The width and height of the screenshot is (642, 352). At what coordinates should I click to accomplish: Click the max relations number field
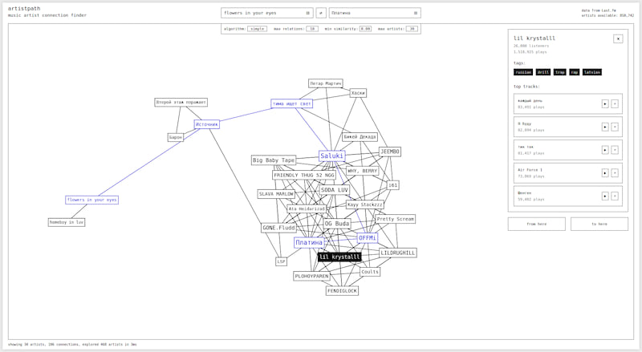(x=311, y=28)
